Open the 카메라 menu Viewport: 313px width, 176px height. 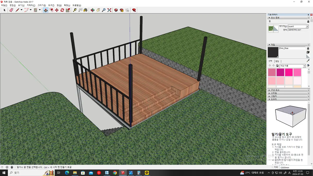coord(31,5)
